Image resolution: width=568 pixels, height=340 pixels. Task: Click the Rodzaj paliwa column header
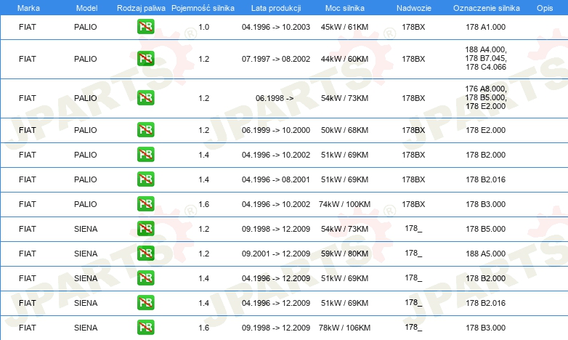coord(141,8)
